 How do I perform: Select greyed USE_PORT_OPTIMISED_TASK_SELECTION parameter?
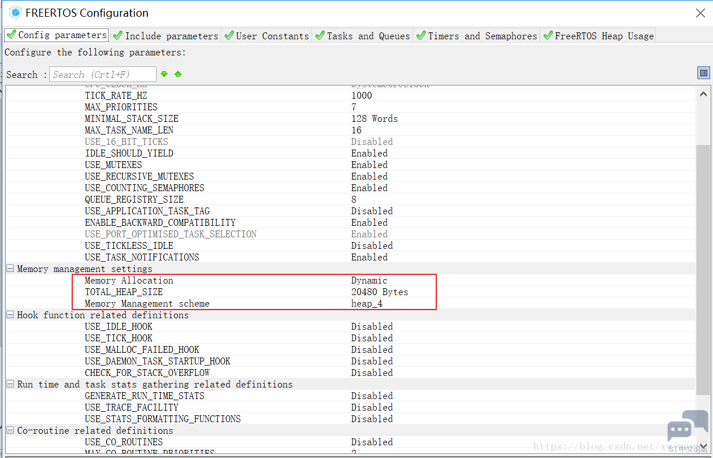[170, 234]
